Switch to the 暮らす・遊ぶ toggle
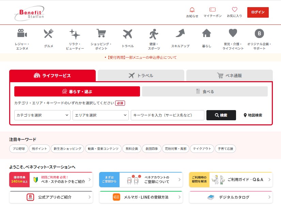The height and width of the screenshot is (211, 281). tap(77, 91)
